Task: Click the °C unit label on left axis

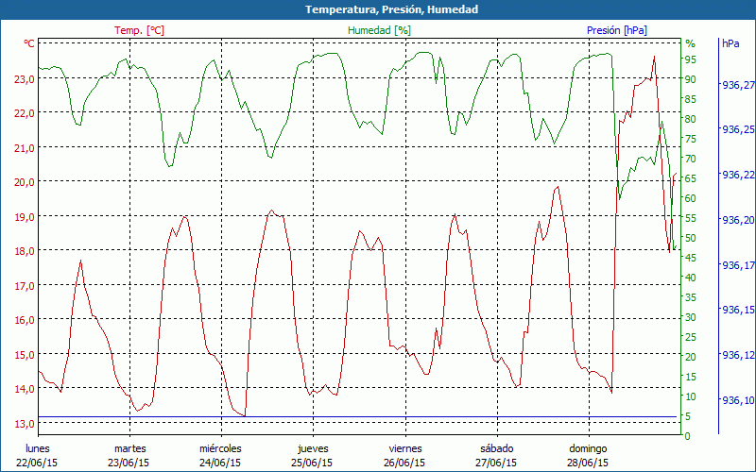Action: [29, 43]
